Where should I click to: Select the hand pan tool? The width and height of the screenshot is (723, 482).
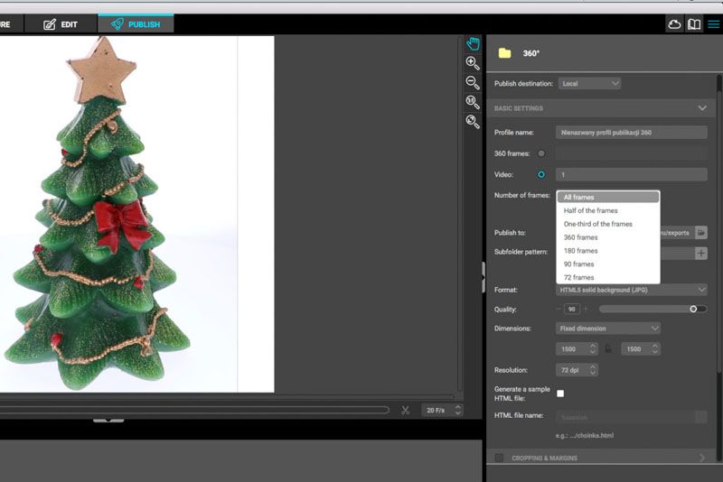[473, 43]
